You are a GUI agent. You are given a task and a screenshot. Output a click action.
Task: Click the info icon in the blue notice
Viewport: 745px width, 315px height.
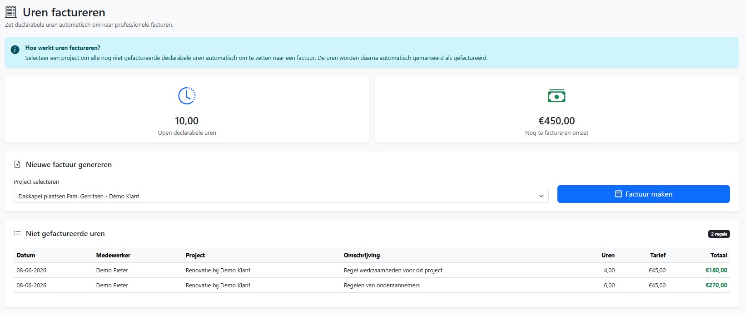pos(15,49)
